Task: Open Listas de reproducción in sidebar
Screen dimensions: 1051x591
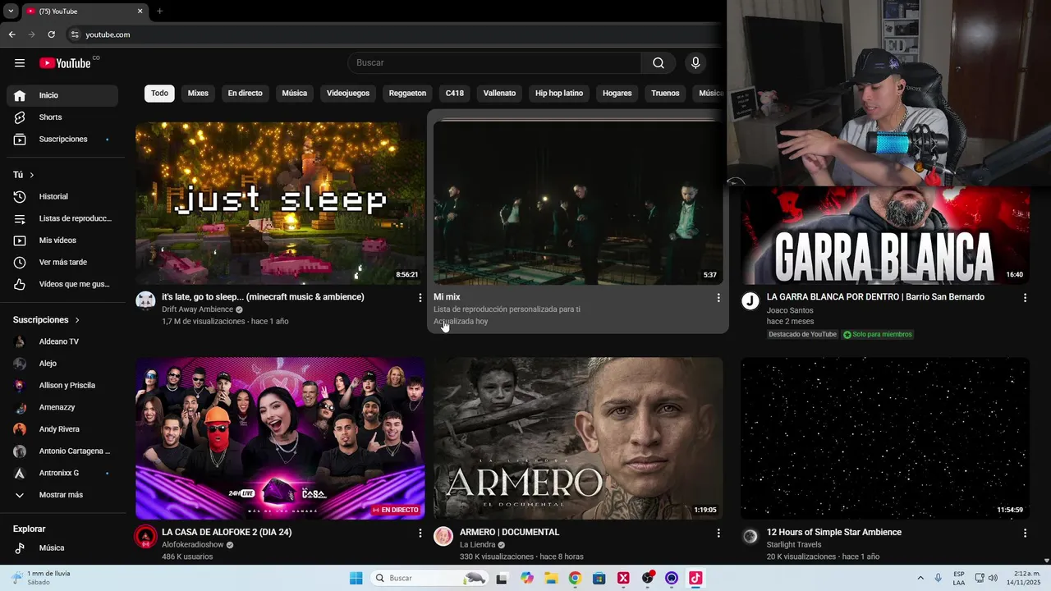Action: 62,219
